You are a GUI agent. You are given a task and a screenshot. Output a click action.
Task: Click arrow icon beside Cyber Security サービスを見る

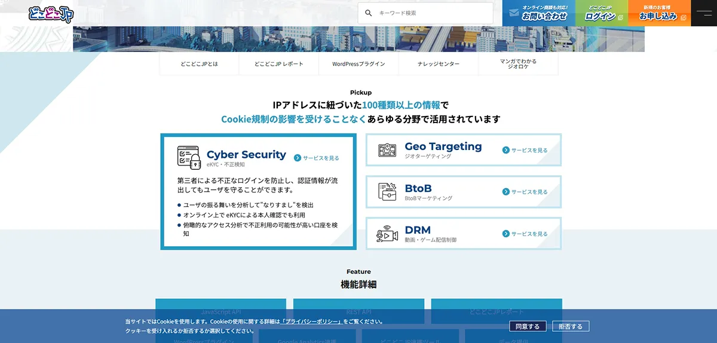[298, 158]
